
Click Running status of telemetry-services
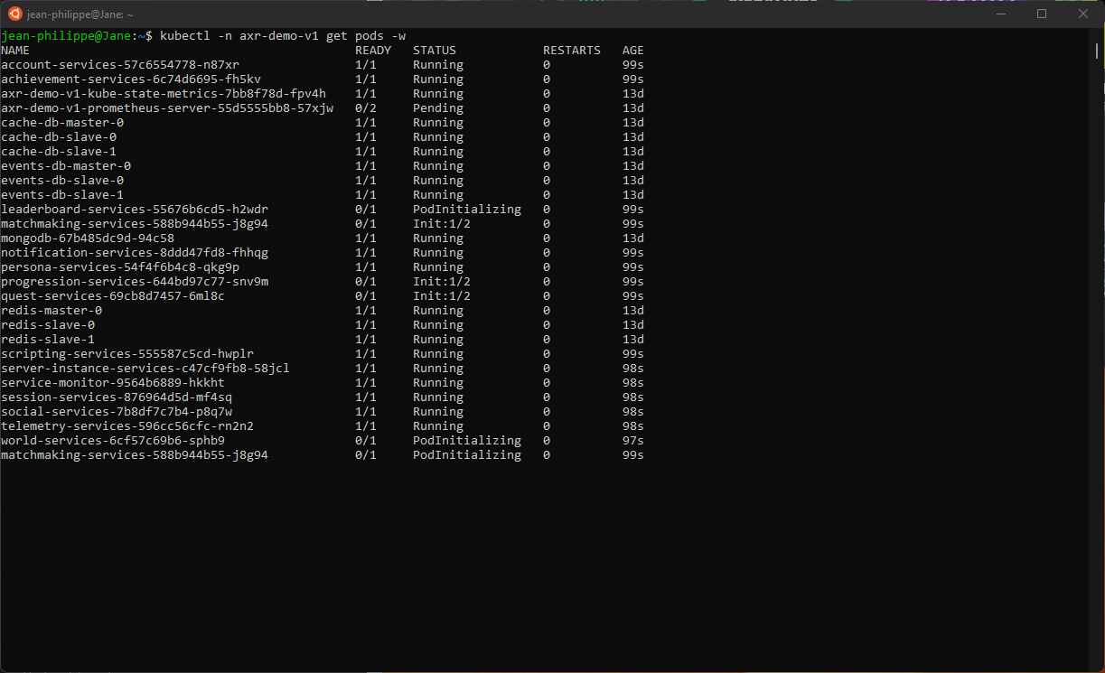tap(438, 426)
